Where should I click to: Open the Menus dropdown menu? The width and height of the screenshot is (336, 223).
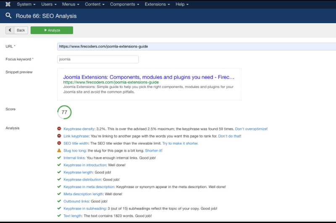click(x=71, y=4)
